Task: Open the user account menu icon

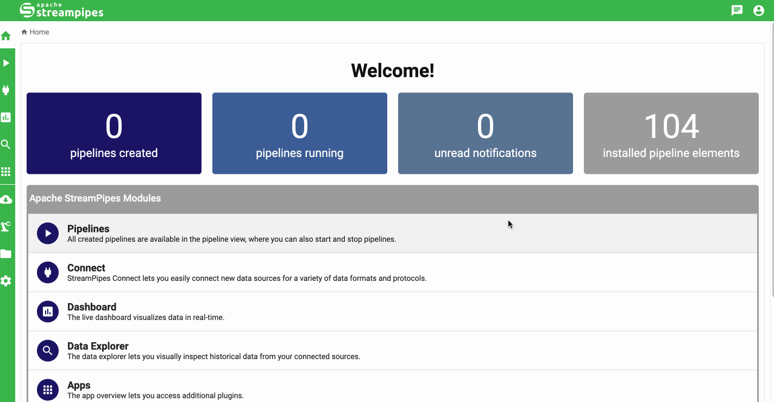Action: pos(759,10)
